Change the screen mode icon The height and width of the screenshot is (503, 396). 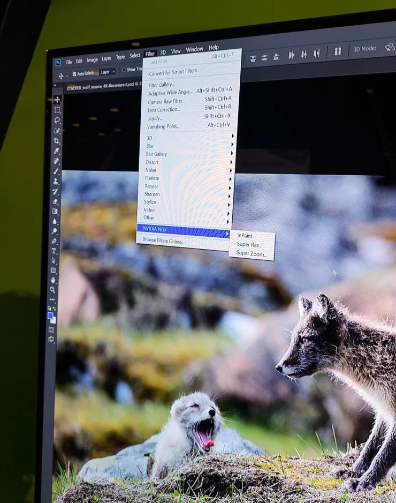click(51, 339)
